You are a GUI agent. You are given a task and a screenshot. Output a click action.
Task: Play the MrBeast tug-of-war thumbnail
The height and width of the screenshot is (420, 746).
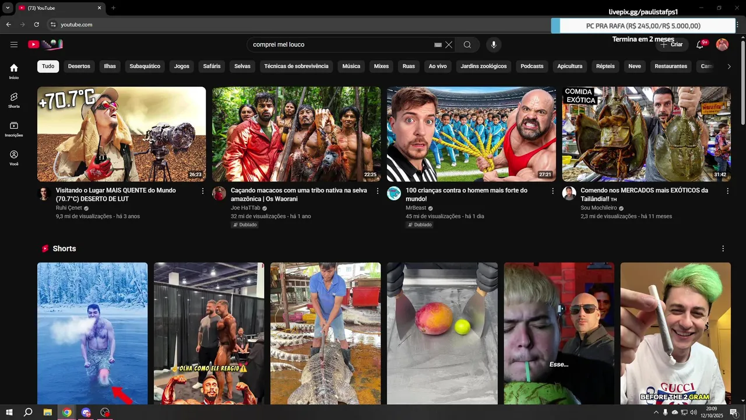(x=471, y=134)
